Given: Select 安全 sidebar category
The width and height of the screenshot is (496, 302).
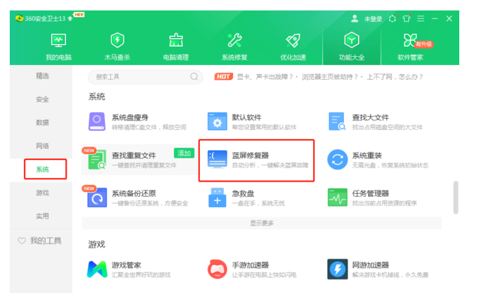Looking at the screenshot, I should (43, 99).
